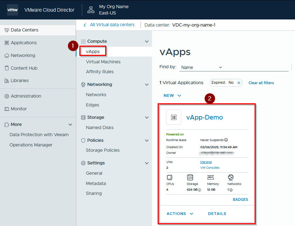Open the NEW dropdown menu
295x226 pixels.
(172, 95)
